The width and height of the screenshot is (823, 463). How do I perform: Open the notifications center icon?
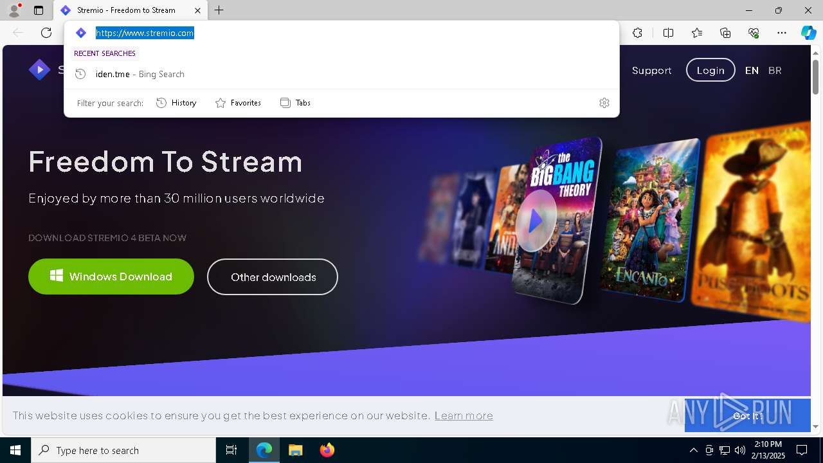(x=802, y=450)
